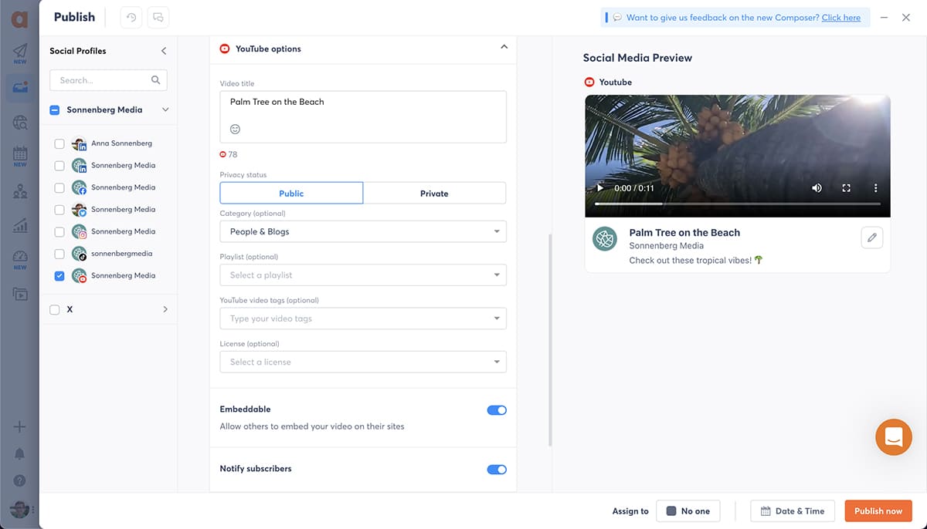This screenshot has height=529, width=927.
Task: Check the sonnenbergmedia TikTok checkbox
Action: click(59, 254)
